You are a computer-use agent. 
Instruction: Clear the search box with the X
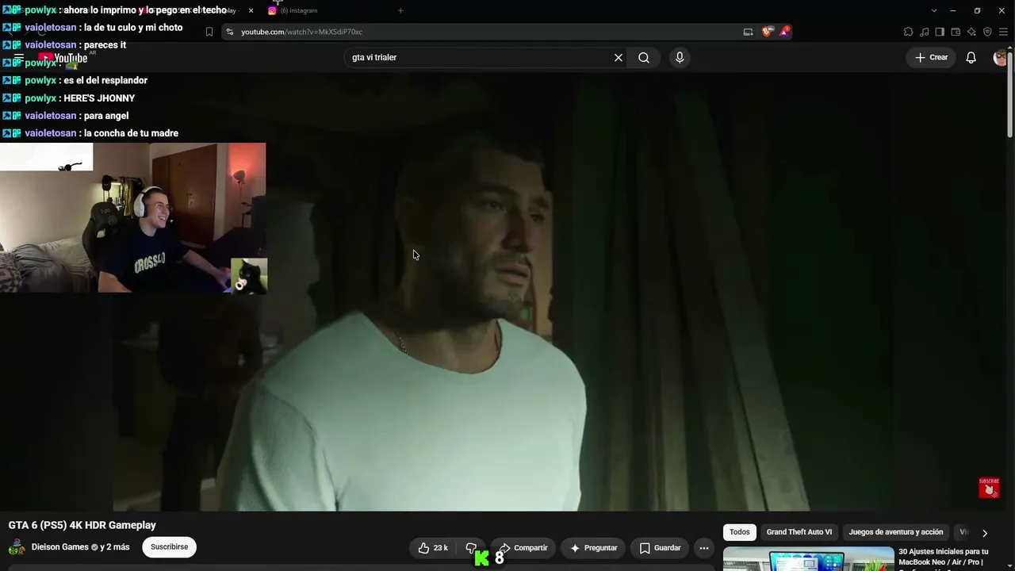619,57
